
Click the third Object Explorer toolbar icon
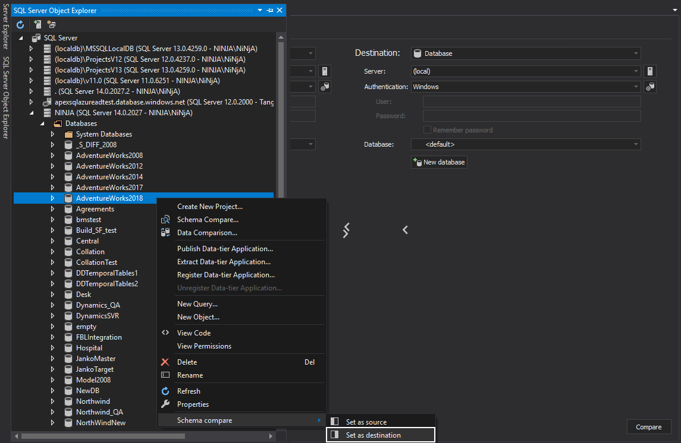(x=51, y=24)
